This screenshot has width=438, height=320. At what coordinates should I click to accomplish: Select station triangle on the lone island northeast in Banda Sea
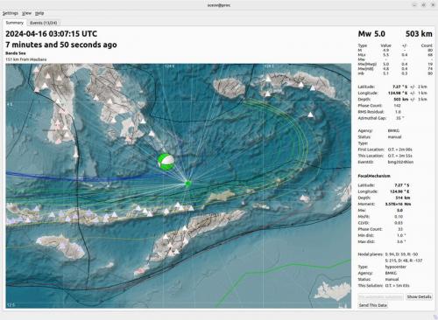tap(311, 115)
